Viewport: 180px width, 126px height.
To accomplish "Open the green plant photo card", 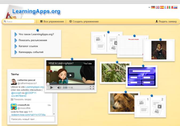I will [x=113, y=73].
